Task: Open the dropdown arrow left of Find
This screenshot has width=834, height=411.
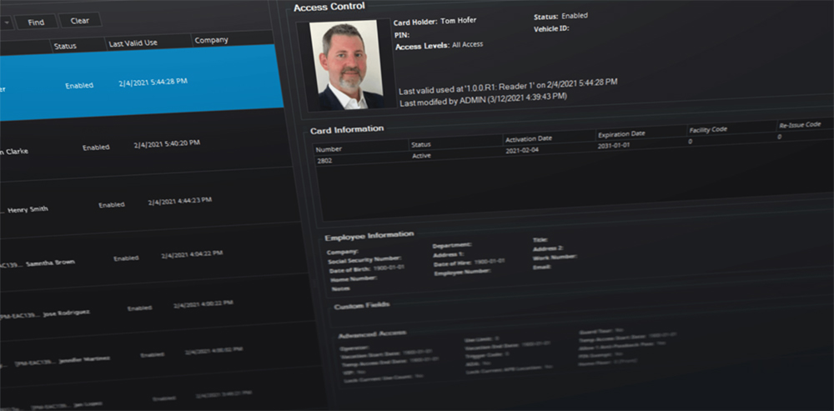Action: click(x=6, y=22)
